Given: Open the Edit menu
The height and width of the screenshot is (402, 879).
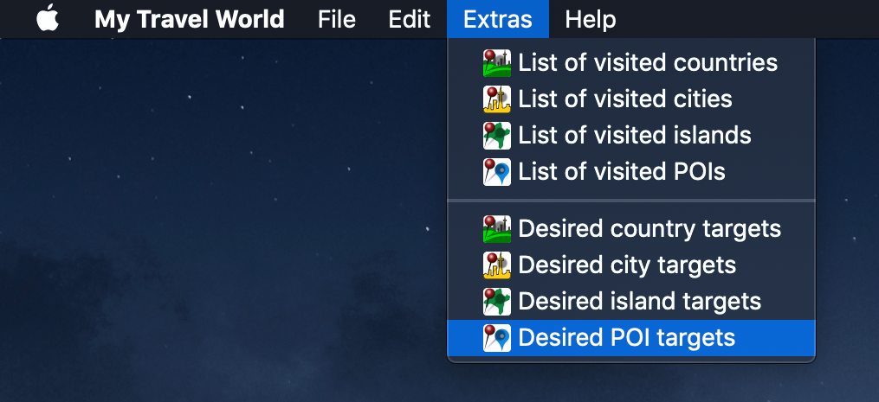Looking at the screenshot, I should point(410,20).
